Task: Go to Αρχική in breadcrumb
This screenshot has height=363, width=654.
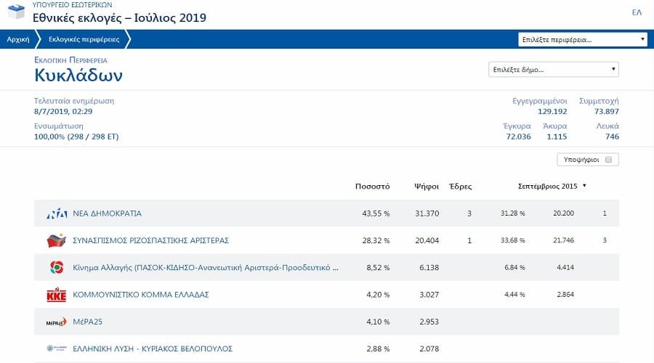Action: coord(17,39)
